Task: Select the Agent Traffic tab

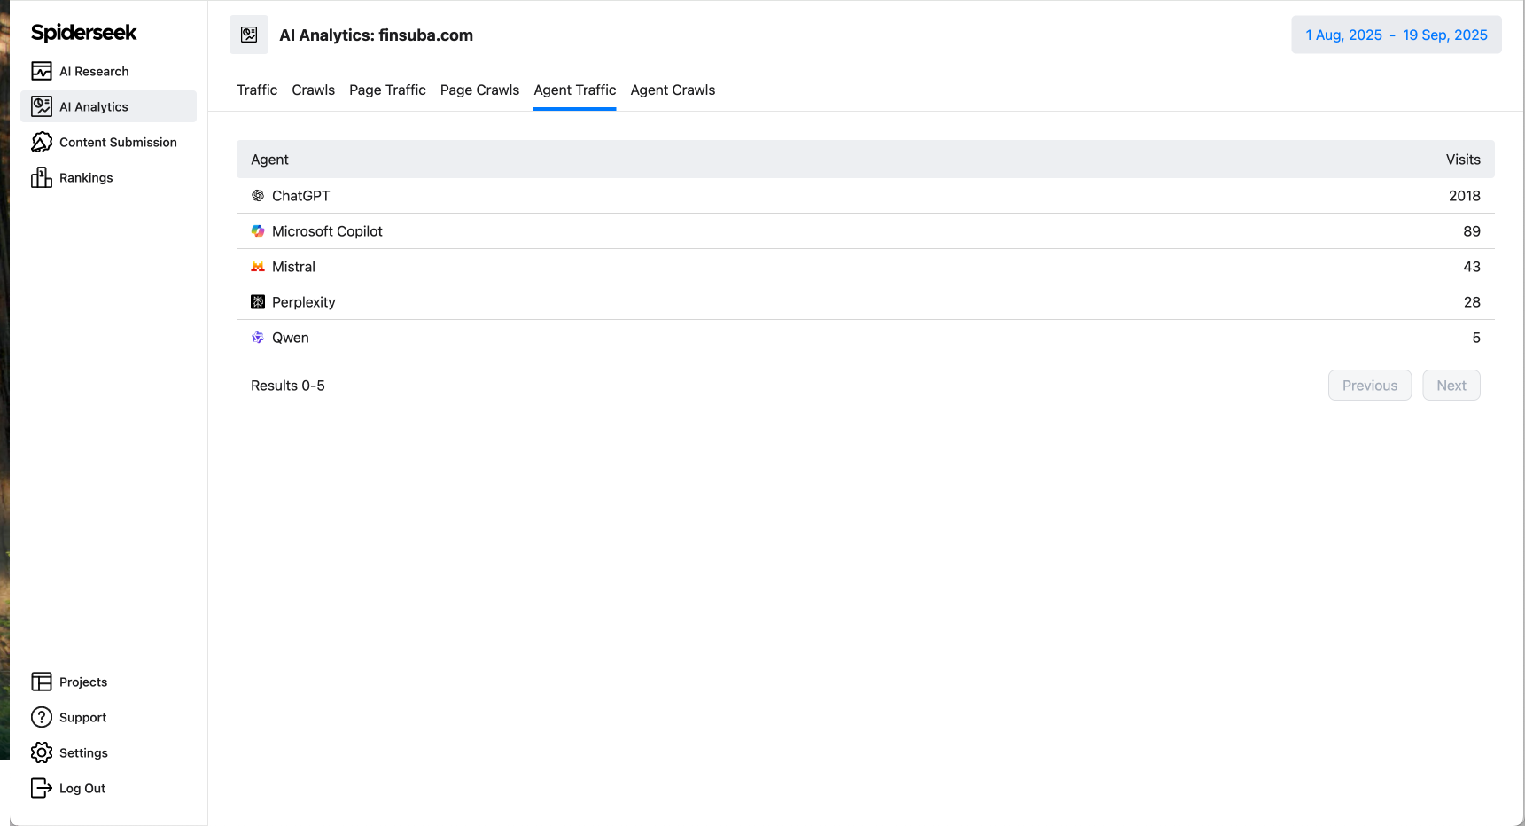Action: coord(575,90)
